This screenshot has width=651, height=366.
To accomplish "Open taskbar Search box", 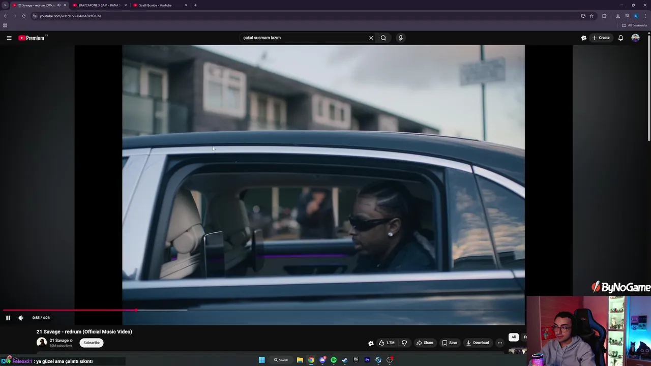I will coord(281,360).
